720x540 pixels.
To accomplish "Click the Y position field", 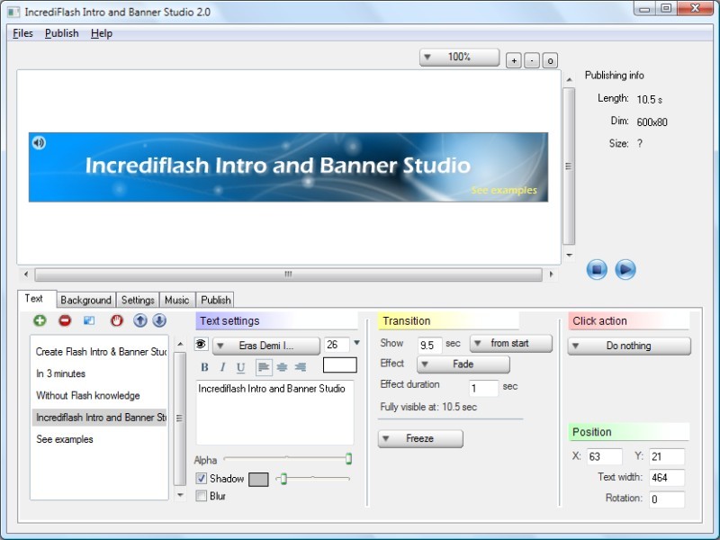I will pyautogui.click(x=667, y=456).
